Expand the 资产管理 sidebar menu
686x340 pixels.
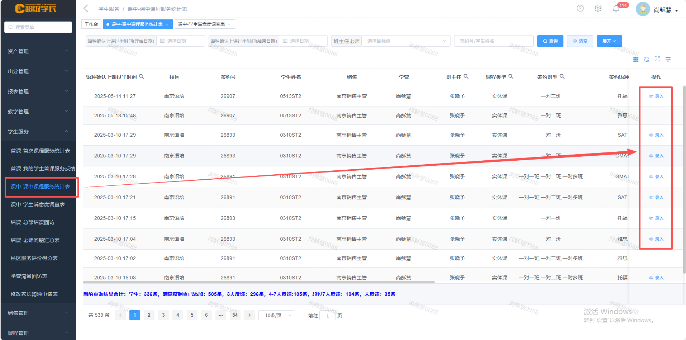click(x=38, y=51)
